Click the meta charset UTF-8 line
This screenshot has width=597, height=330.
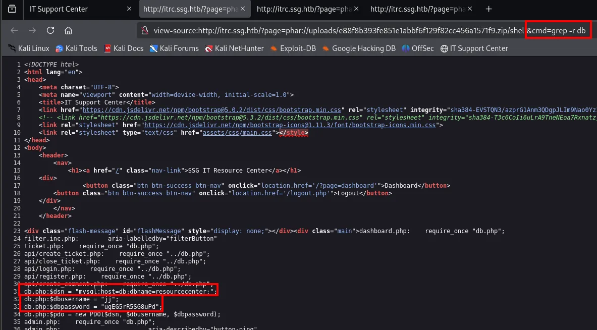[79, 87]
